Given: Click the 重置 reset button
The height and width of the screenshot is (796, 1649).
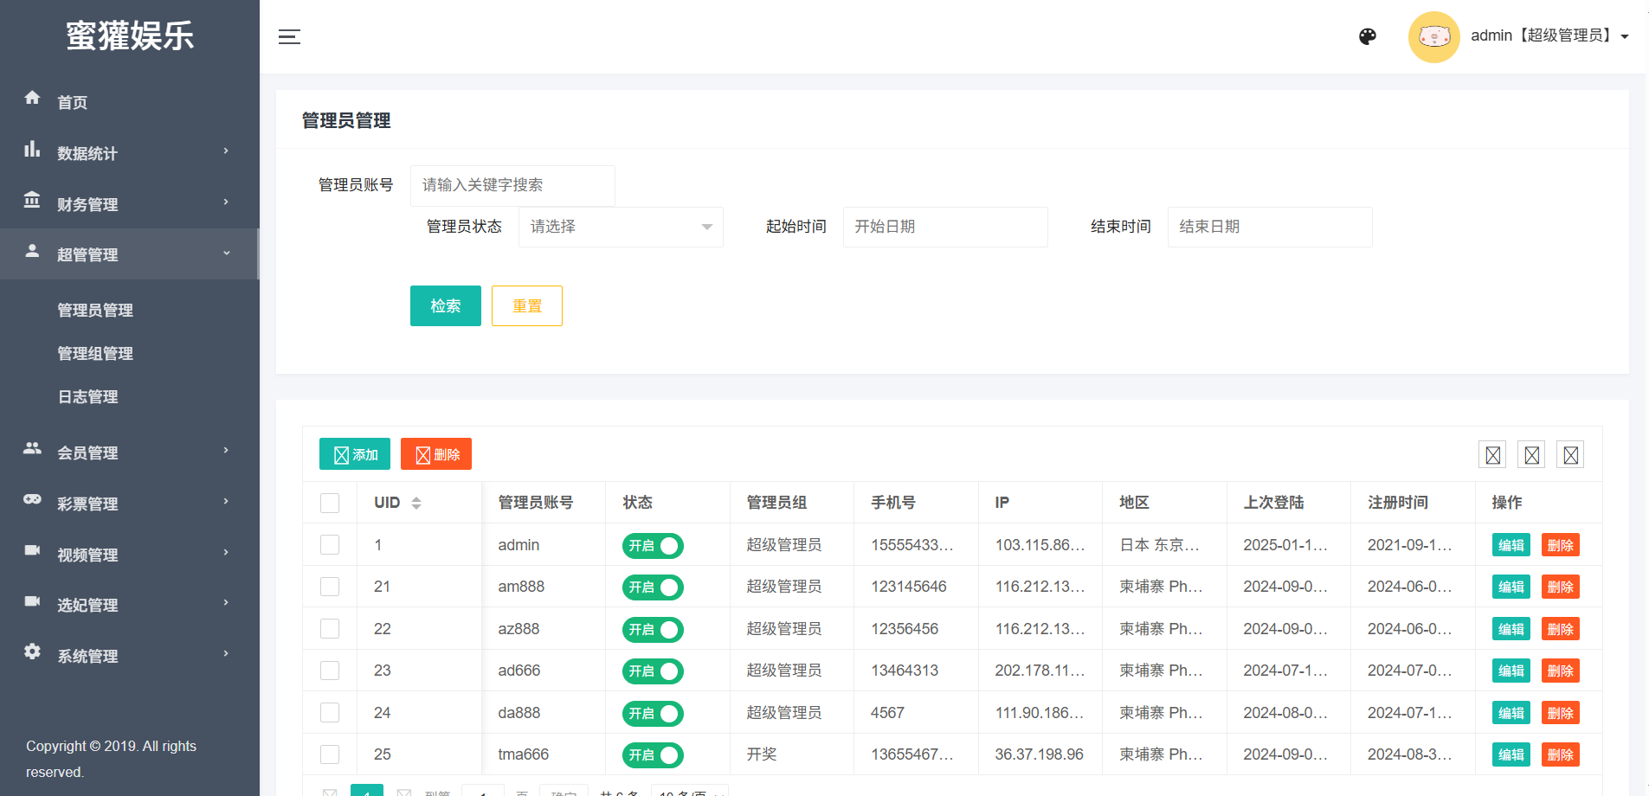Looking at the screenshot, I should point(526,305).
